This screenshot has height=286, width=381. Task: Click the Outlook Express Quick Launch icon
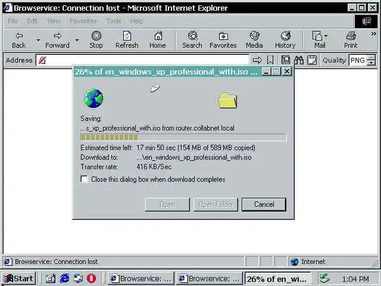78,278
